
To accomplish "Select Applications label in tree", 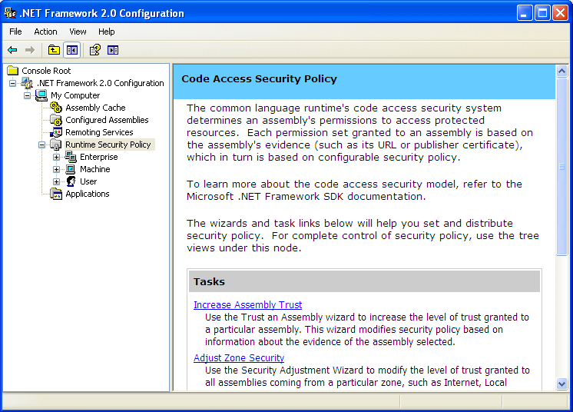I will click(88, 194).
